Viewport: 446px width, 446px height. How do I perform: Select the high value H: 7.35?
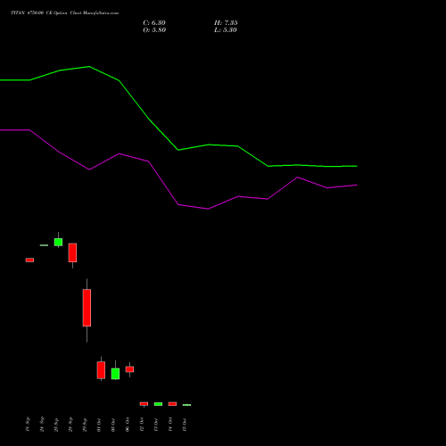click(226, 23)
